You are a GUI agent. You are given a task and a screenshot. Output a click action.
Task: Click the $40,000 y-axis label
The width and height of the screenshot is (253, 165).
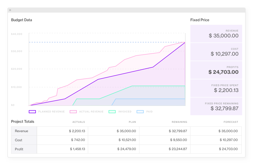[17, 34]
